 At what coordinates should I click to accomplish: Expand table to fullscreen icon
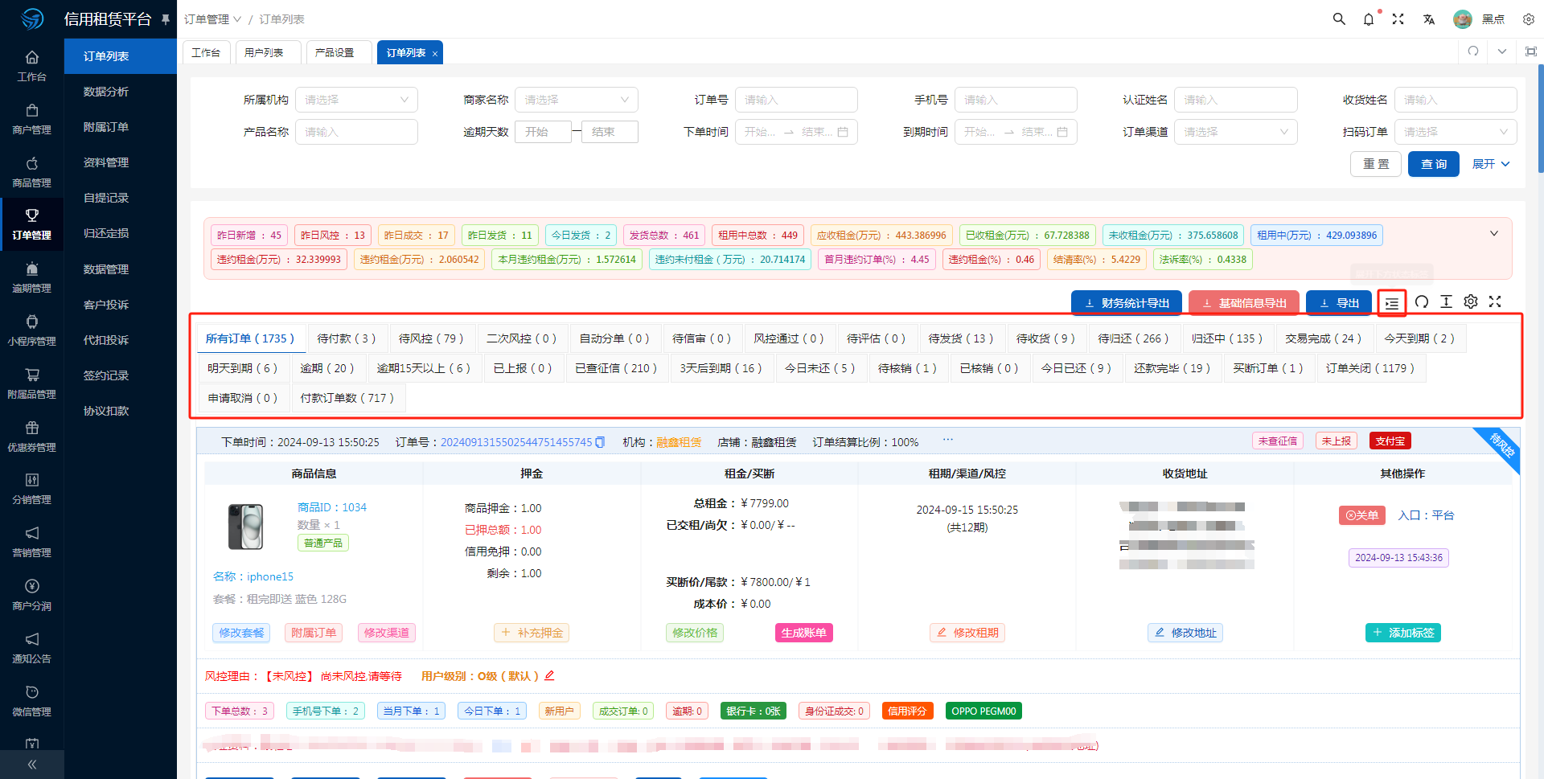(x=1495, y=301)
